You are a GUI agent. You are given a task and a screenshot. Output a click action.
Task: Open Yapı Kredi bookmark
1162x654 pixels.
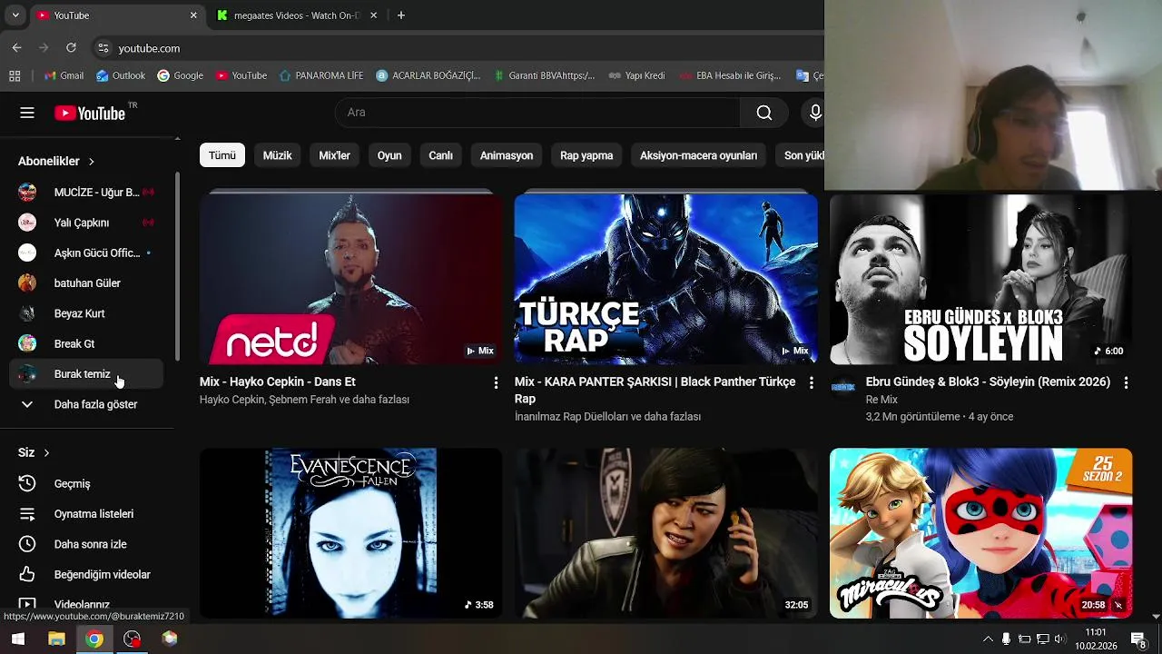coord(636,75)
